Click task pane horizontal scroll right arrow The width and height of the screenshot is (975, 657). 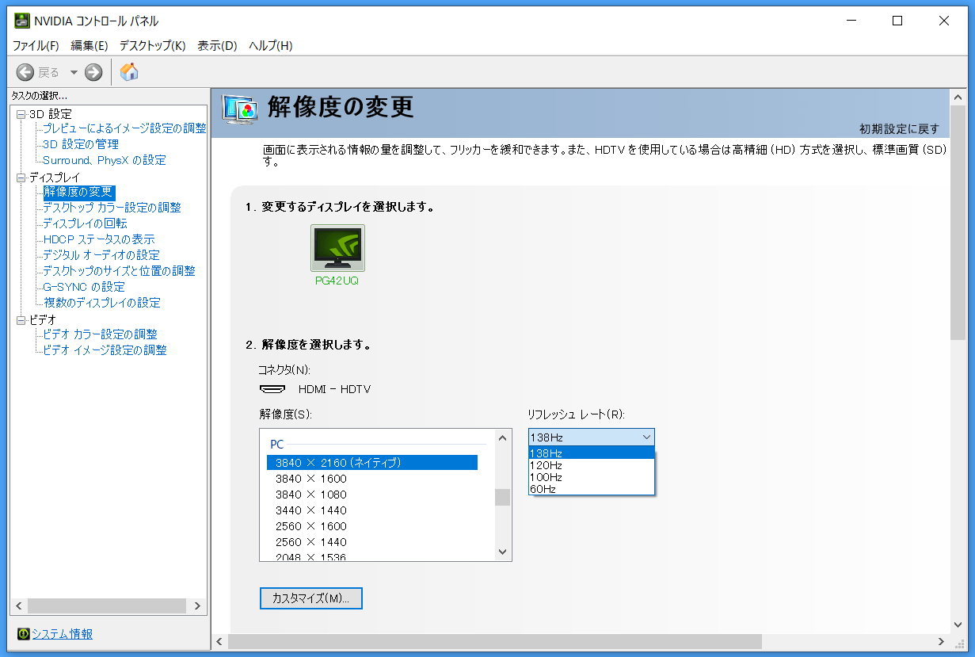pos(197,606)
